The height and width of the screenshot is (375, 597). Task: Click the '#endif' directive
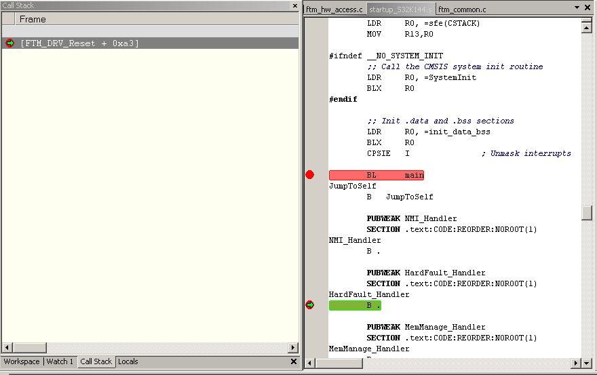click(343, 99)
